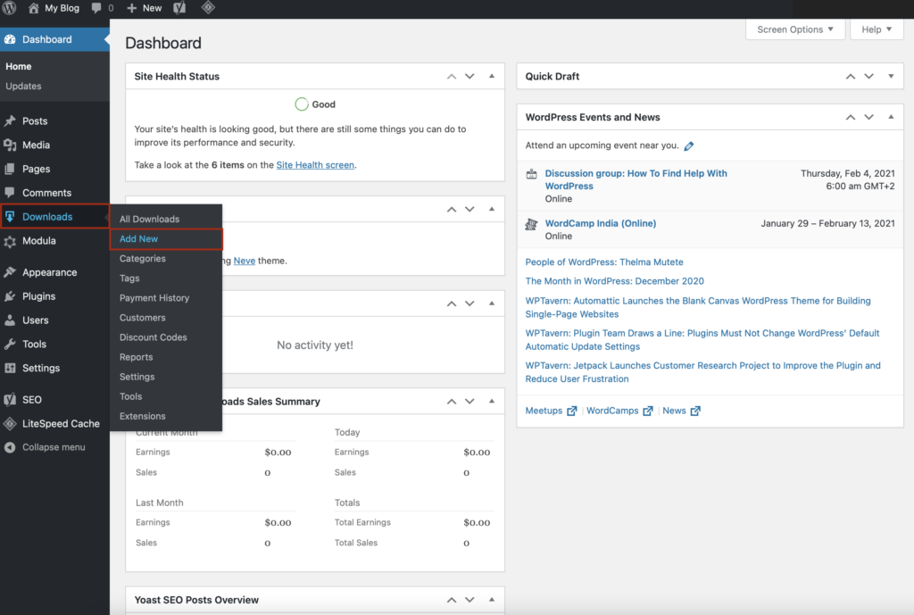Viewport: 914px width, 615px height.
Task: Open Reports in Downloads submenu
Action: (x=136, y=357)
